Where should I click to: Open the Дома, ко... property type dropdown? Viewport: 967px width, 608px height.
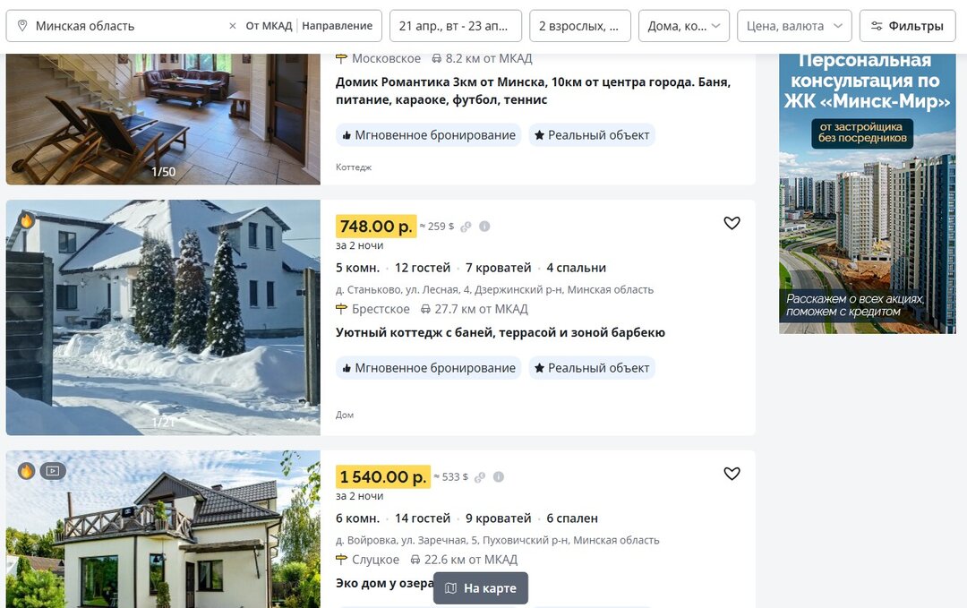click(684, 26)
